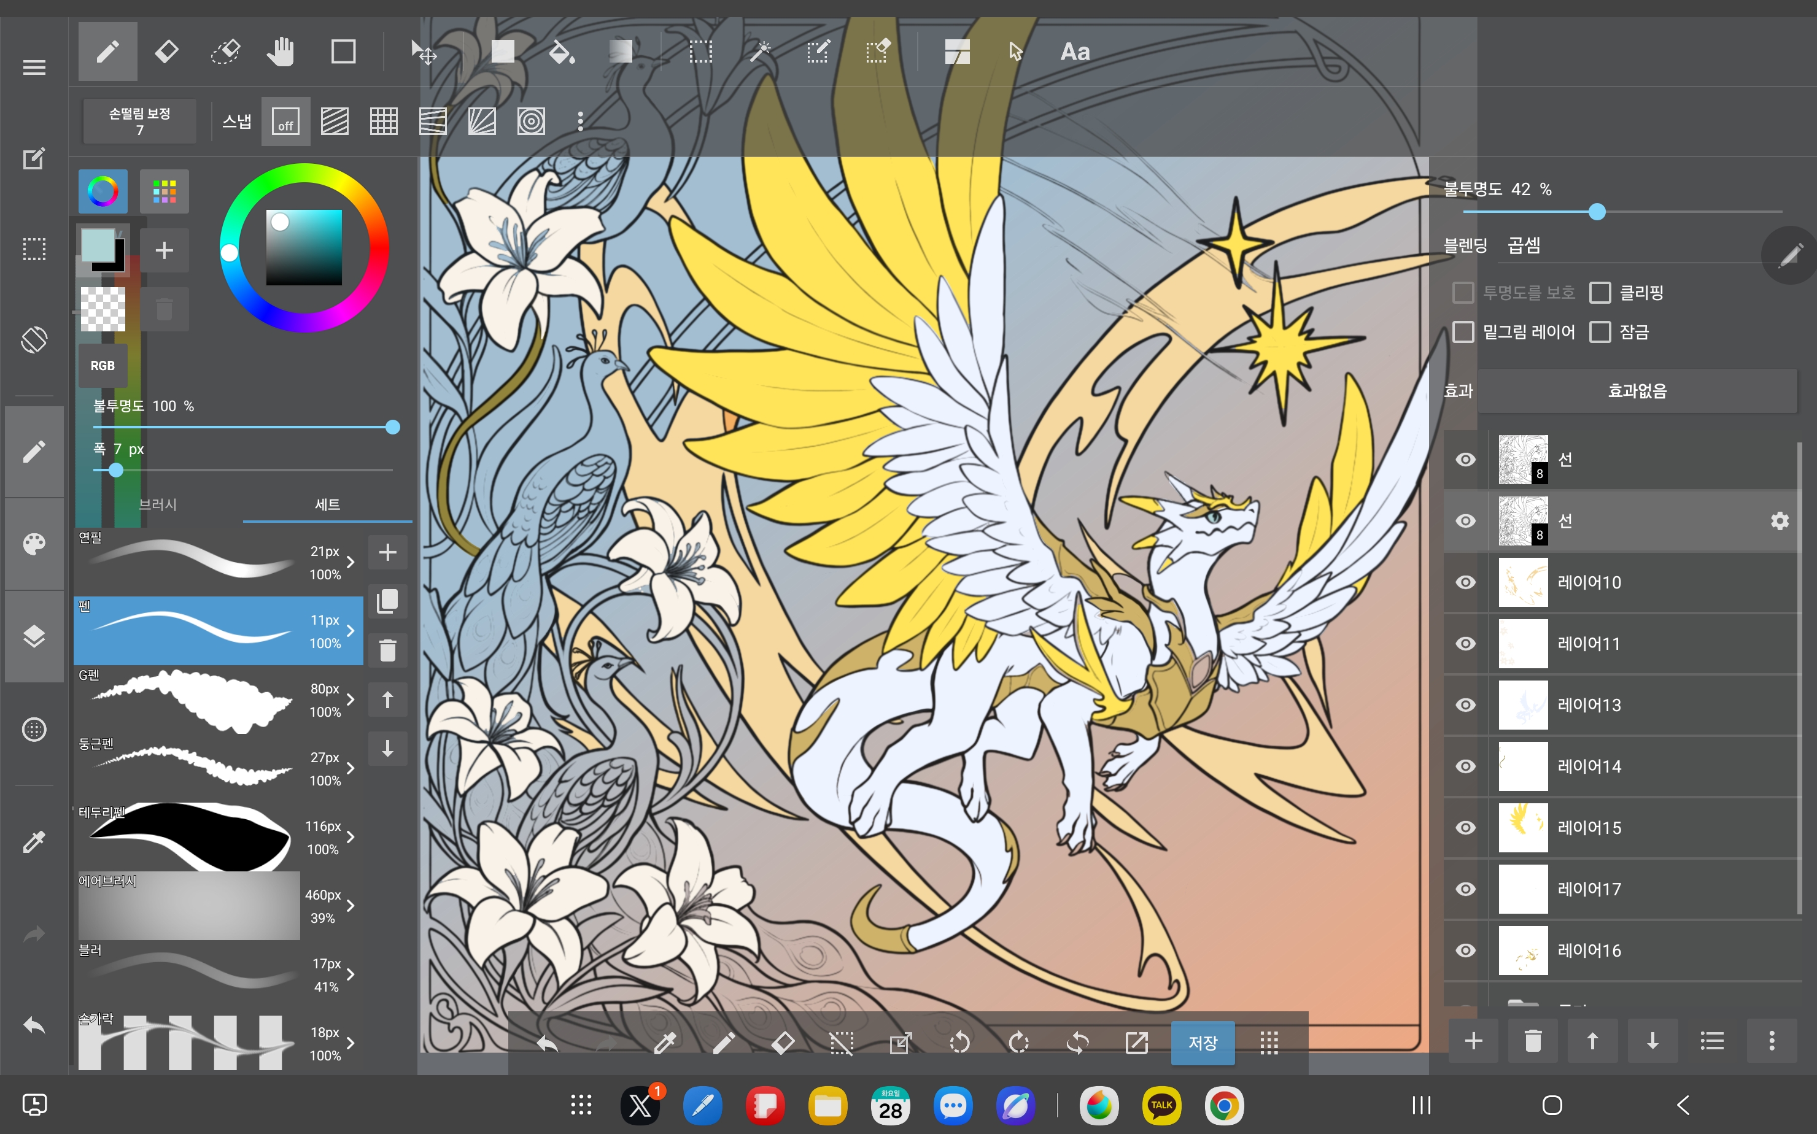Image resolution: width=1817 pixels, height=1134 pixels.
Task: Hide the 레이어10 layer
Action: point(1465,582)
